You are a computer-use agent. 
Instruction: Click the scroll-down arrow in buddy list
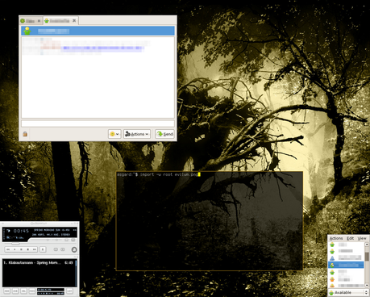(367, 285)
